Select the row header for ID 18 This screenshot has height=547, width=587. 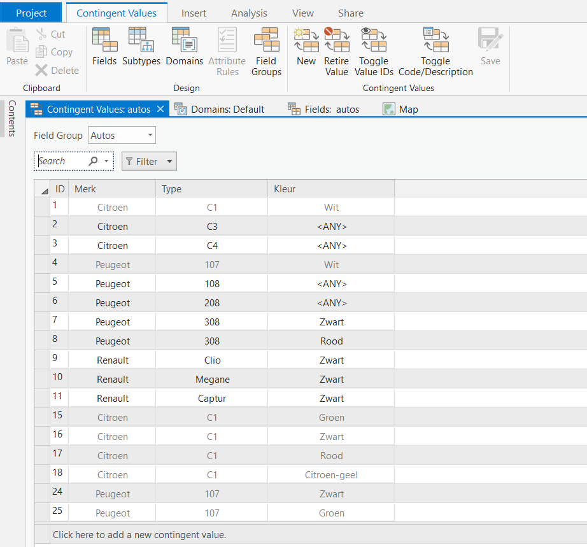click(42, 474)
